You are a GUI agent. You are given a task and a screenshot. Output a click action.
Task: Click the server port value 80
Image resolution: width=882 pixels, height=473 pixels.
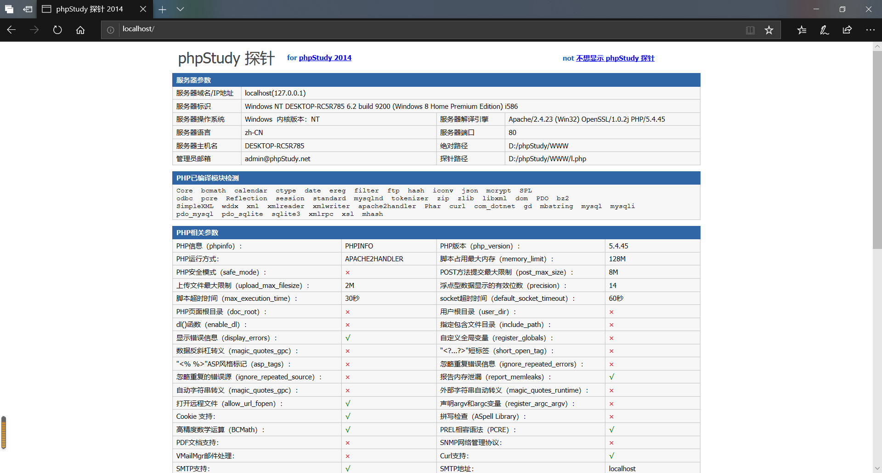pyautogui.click(x=512, y=133)
